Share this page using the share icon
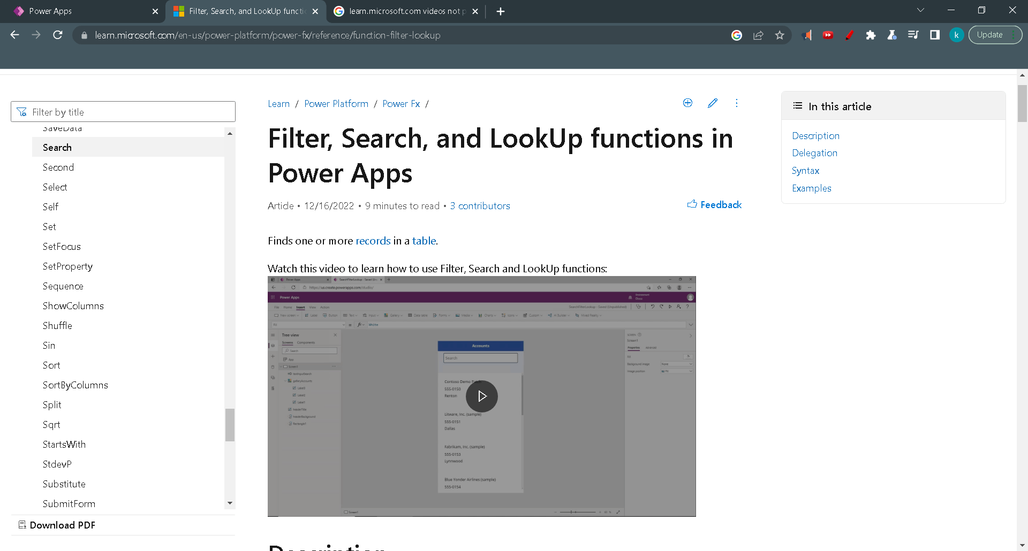 (x=758, y=35)
